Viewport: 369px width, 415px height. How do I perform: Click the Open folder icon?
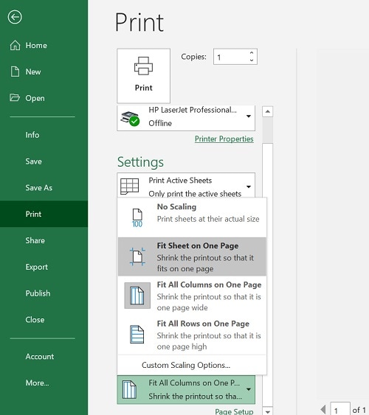click(15, 97)
